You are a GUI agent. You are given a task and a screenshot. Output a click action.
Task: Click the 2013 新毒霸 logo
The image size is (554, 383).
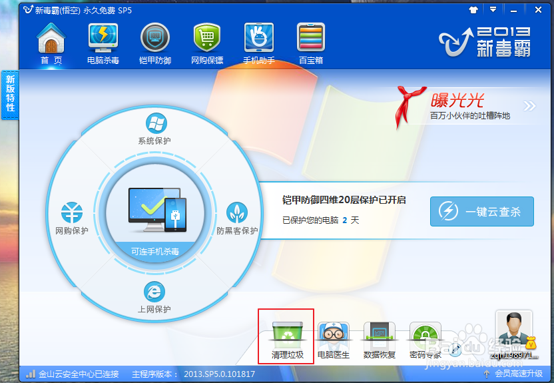pos(485,42)
